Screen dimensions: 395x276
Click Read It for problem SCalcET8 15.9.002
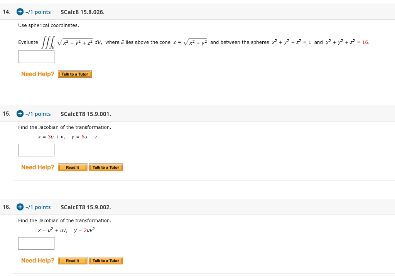click(x=72, y=260)
